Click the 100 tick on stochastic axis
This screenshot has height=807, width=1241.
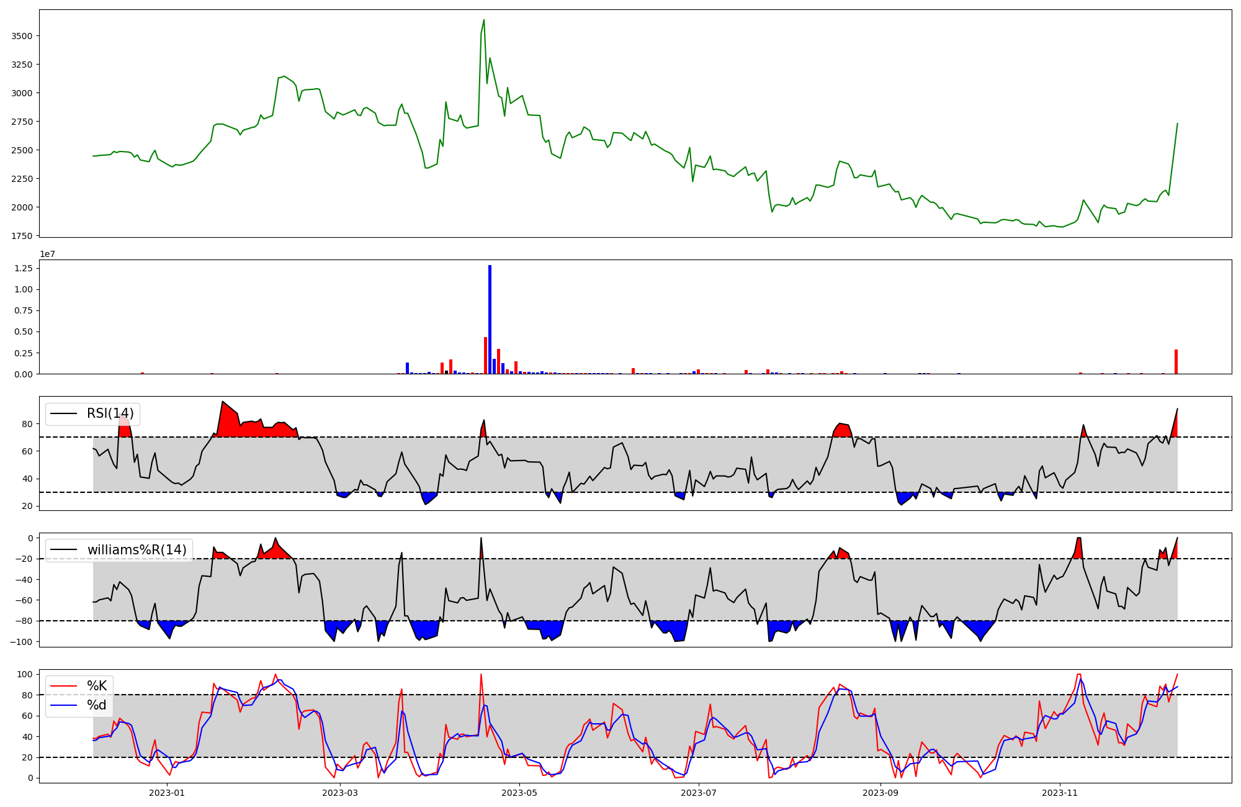click(25, 674)
